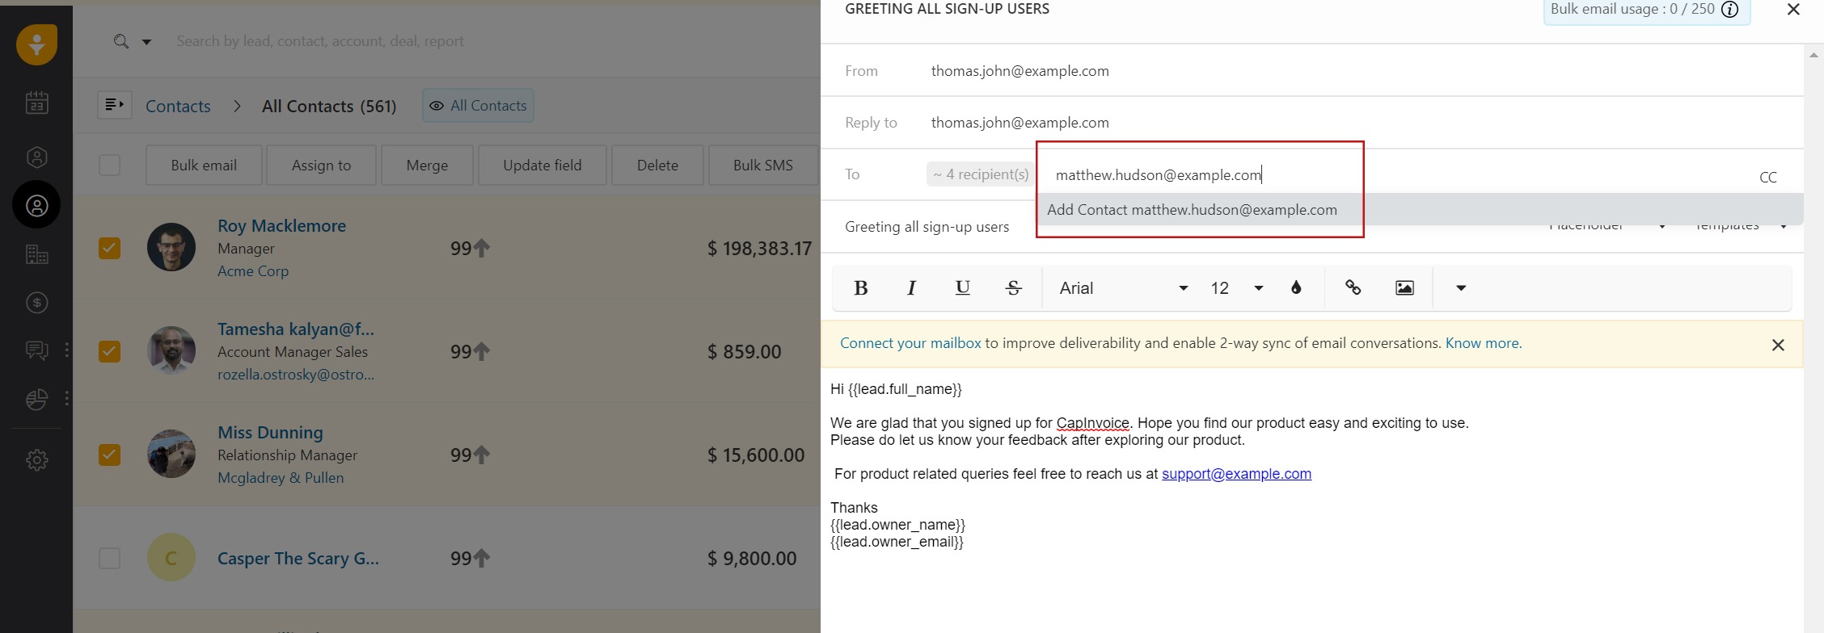Image resolution: width=1824 pixels, height=633 pixels.
Task: Click the Assign to button
Action: 321,165
